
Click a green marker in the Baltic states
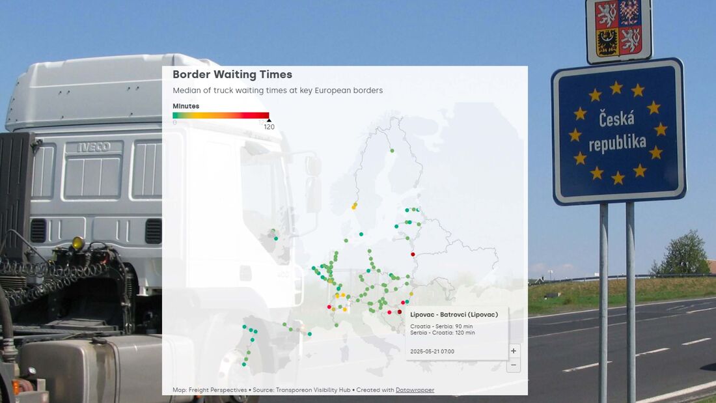407,210
